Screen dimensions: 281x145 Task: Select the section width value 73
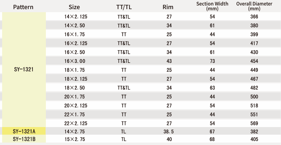[x=212, y=61]
